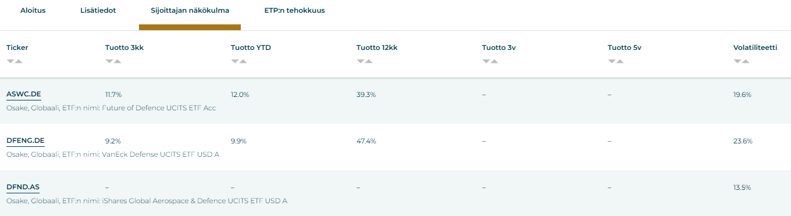This screenshot has width=791, height=216.
Task: Open the DFENG.DE ticker link
Action: click(x=26, y=141)
